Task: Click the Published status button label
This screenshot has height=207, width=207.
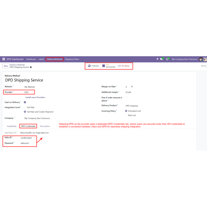Action: pyautogui.click(x=95, y=66)
